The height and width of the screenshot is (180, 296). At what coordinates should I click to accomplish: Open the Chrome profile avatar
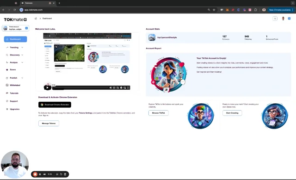tap(264, 10)
